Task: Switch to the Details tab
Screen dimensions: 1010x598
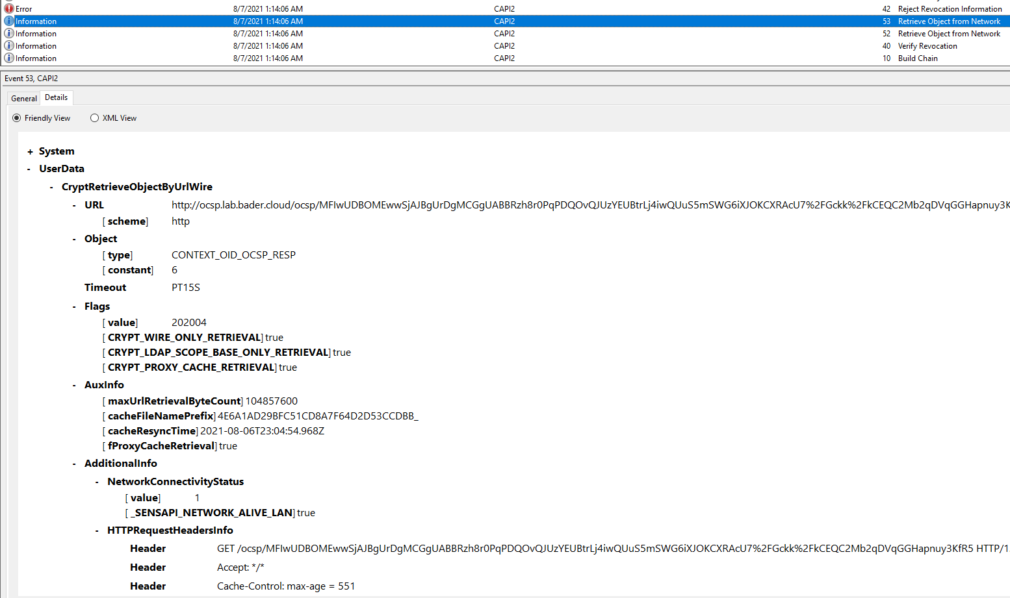Action: [x=56, y=97]
